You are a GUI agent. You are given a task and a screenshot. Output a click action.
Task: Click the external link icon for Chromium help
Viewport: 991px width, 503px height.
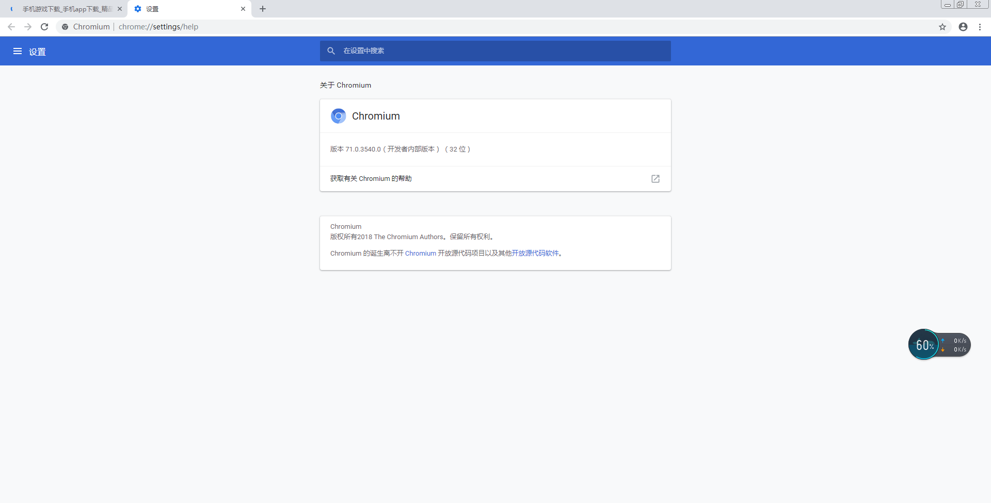tap(656, 179)
